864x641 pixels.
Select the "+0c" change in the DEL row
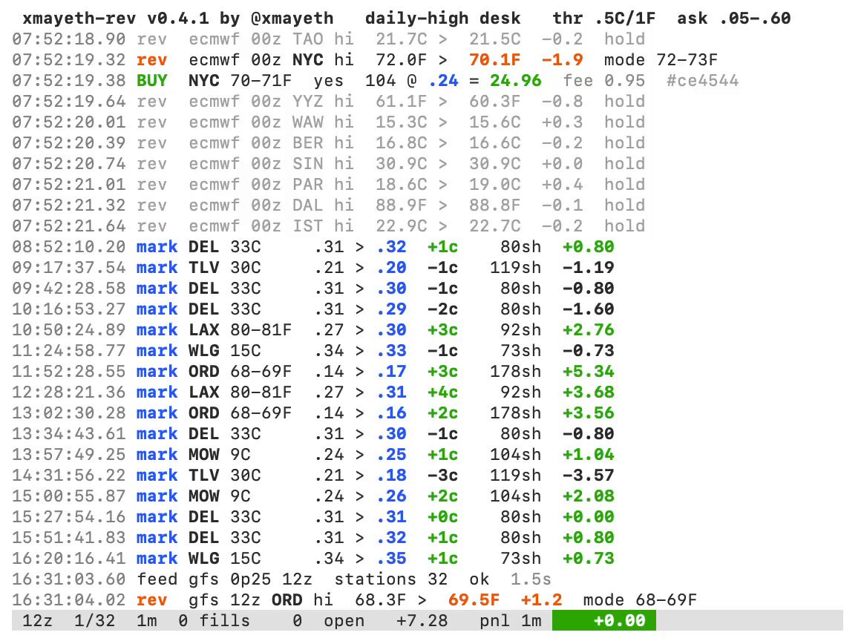point(443,517)
